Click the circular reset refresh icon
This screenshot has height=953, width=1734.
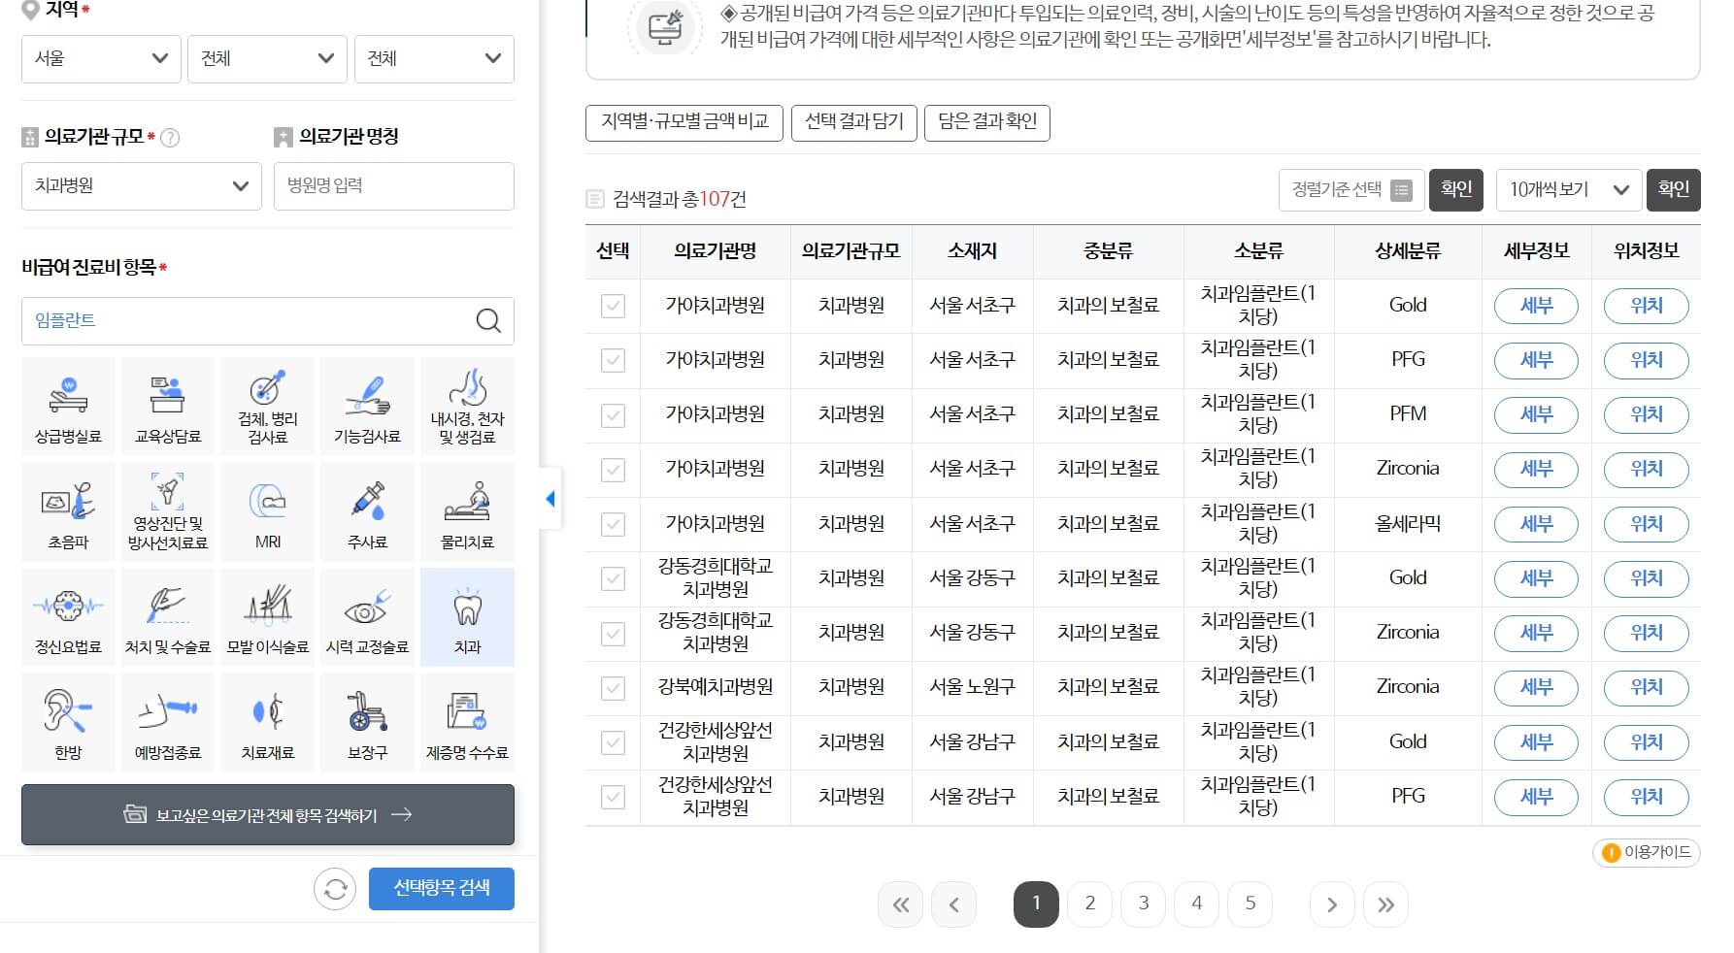pyautogui.click(x=335, y=889)
